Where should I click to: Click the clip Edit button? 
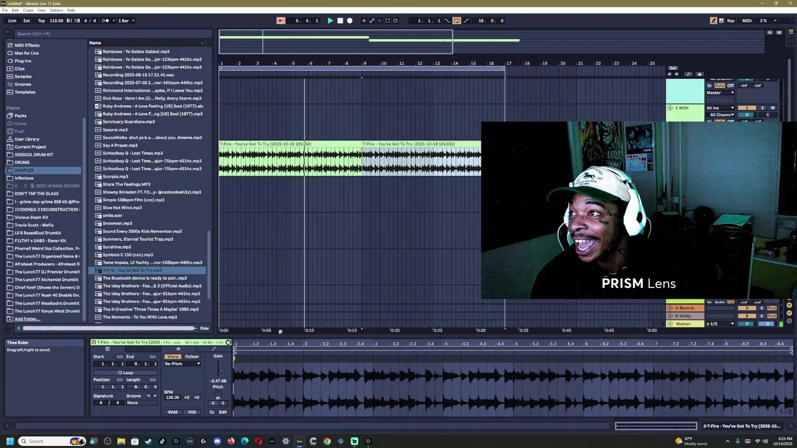click(x=222, y=412)
